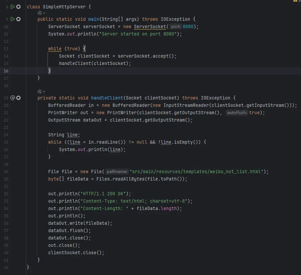
Task: Click the @ gutter icon beside handleClient
Action: tap(12, 98)
